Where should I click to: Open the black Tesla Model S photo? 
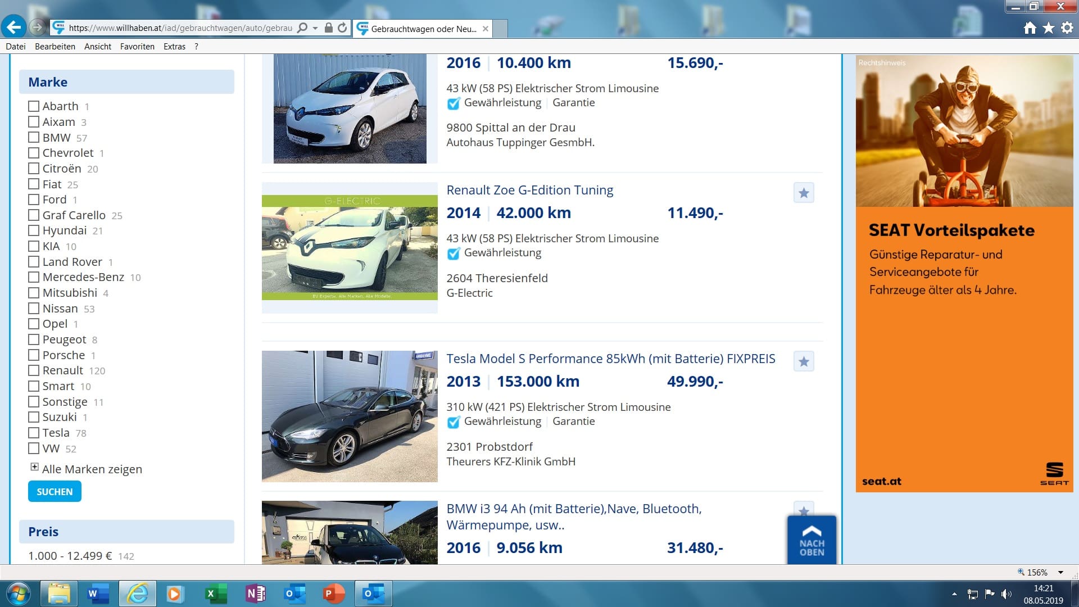(350, 416)
